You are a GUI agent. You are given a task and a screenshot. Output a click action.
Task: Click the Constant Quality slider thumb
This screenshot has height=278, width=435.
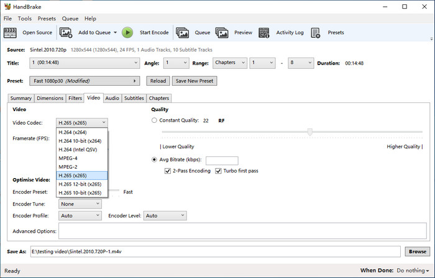(310, 132)
